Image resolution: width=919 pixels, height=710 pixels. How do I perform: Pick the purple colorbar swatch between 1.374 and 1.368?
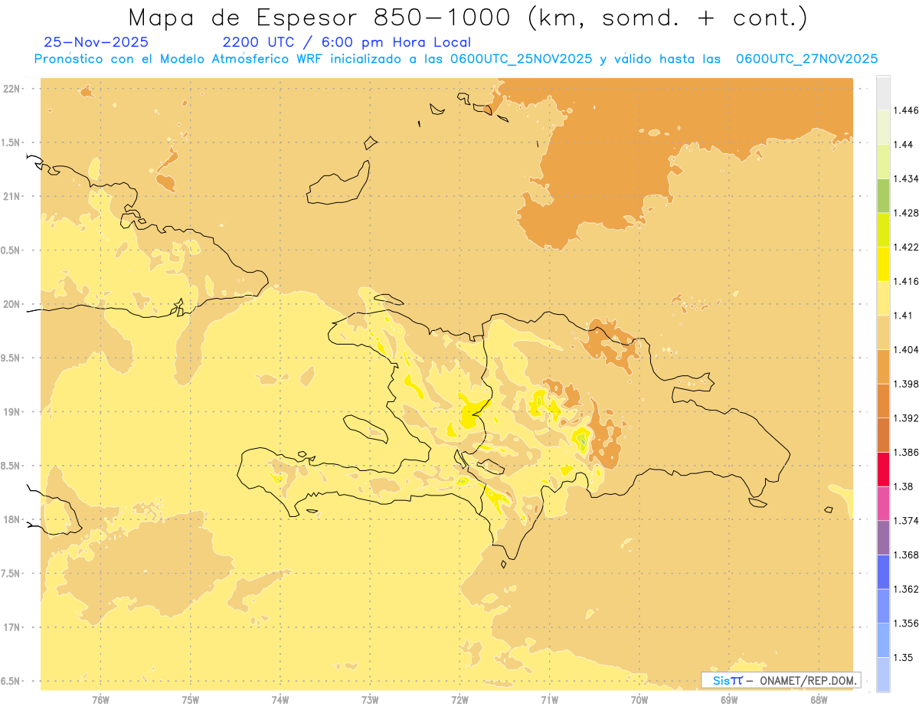click(883, 538)
